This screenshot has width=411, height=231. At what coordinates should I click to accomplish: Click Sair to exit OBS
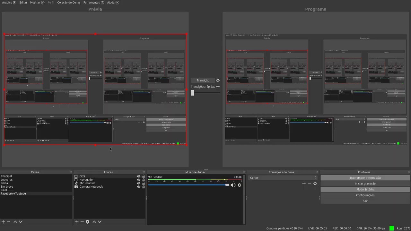point(365,201)
